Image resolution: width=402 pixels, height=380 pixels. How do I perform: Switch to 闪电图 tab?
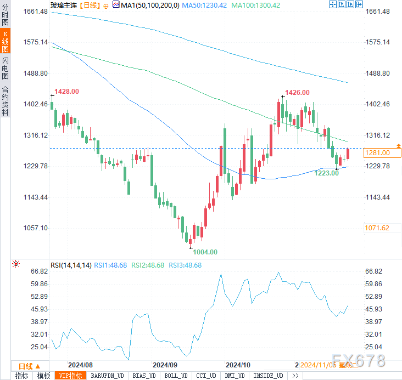(x=5, y=67)
